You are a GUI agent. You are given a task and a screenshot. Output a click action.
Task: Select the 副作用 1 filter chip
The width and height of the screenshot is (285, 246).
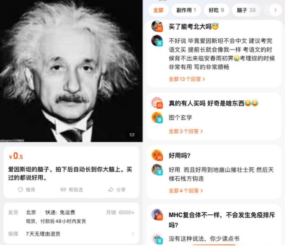click(x=186, y=10)
